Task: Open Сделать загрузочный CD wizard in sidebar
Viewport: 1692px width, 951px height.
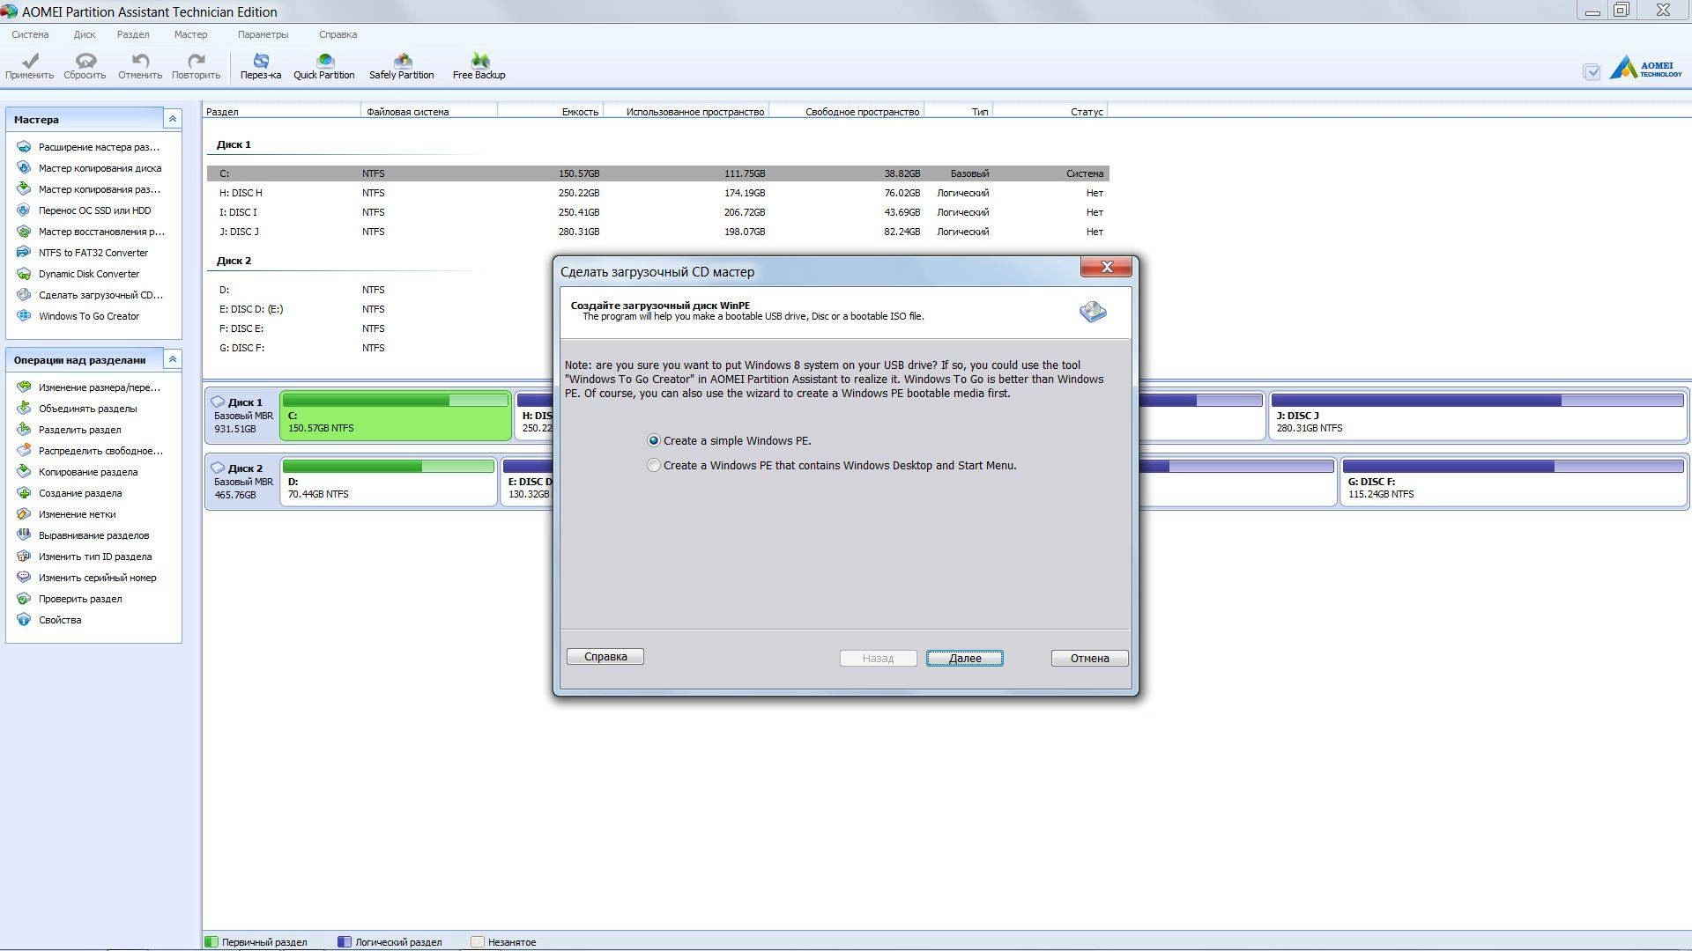Action: (x=91, y=295)
